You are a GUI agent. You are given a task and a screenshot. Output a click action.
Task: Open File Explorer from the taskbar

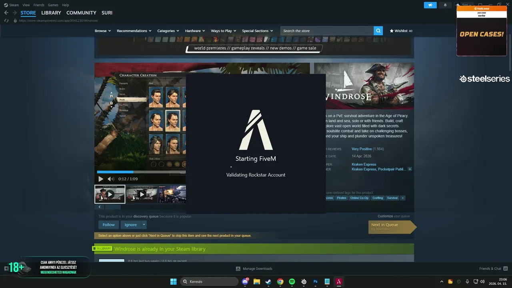point(257,282)
